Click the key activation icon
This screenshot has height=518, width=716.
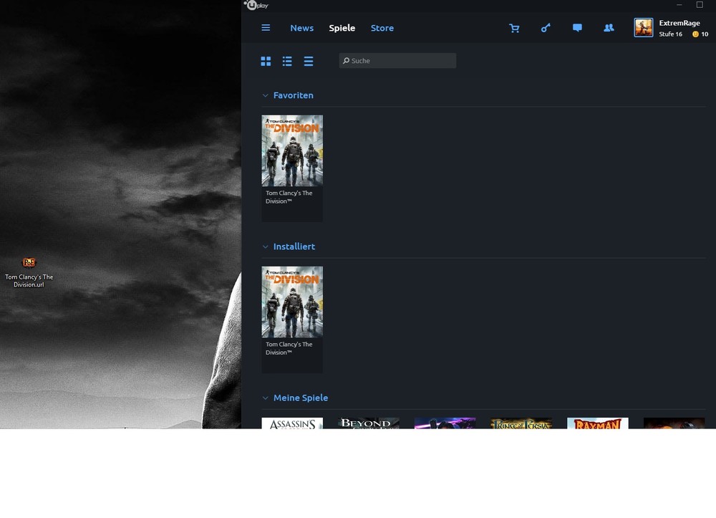click(x=546, y=28)
